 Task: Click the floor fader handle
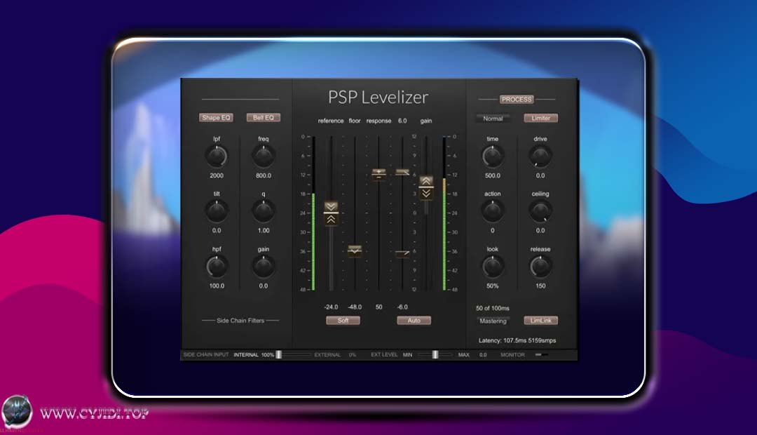point(355,251)
